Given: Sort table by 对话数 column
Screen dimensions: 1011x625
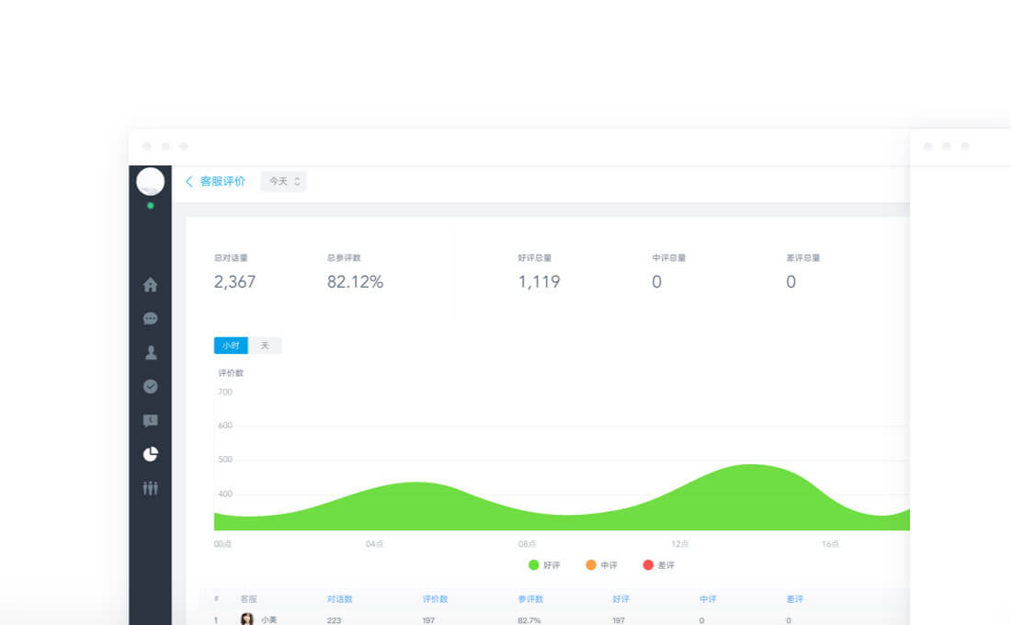Looking at the screenshot, I should click(x=339, y=599).
